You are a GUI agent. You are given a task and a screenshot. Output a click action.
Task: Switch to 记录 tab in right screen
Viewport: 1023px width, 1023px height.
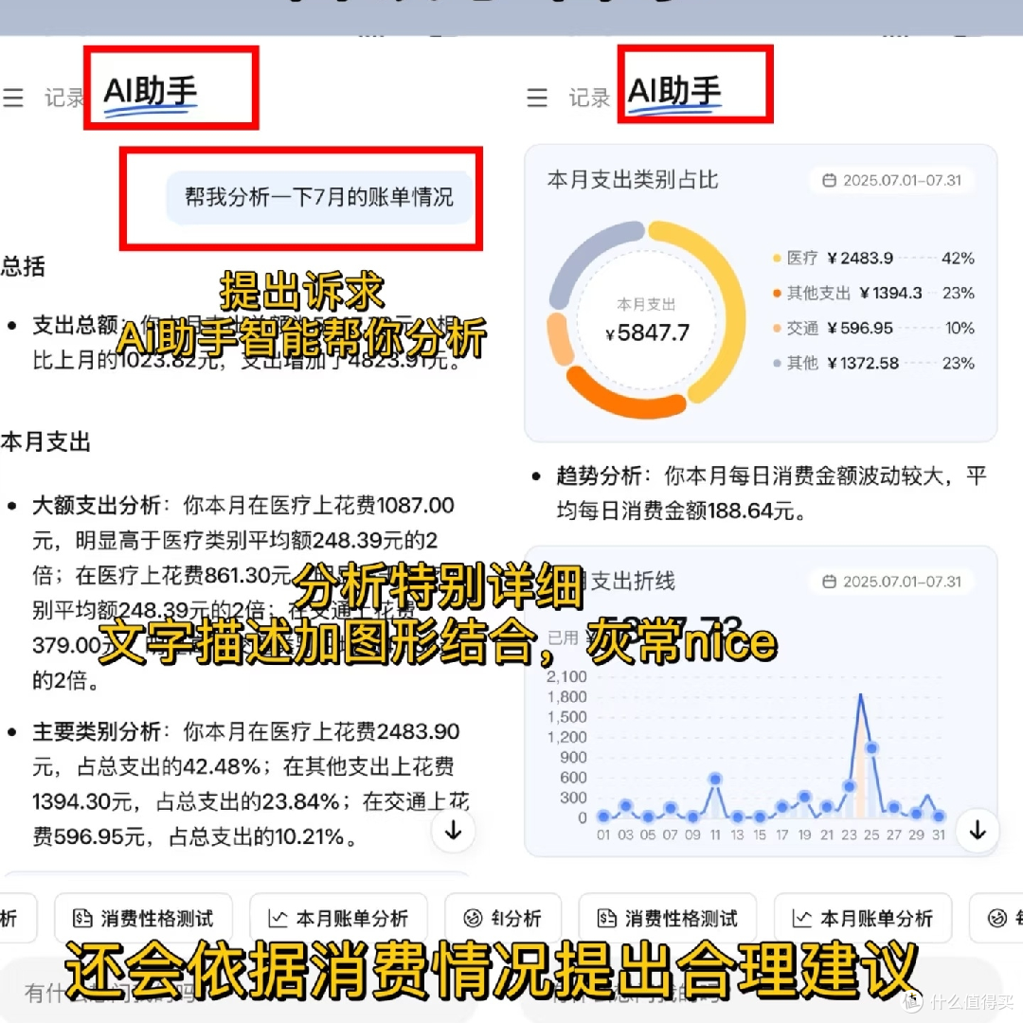pos(589,98)
